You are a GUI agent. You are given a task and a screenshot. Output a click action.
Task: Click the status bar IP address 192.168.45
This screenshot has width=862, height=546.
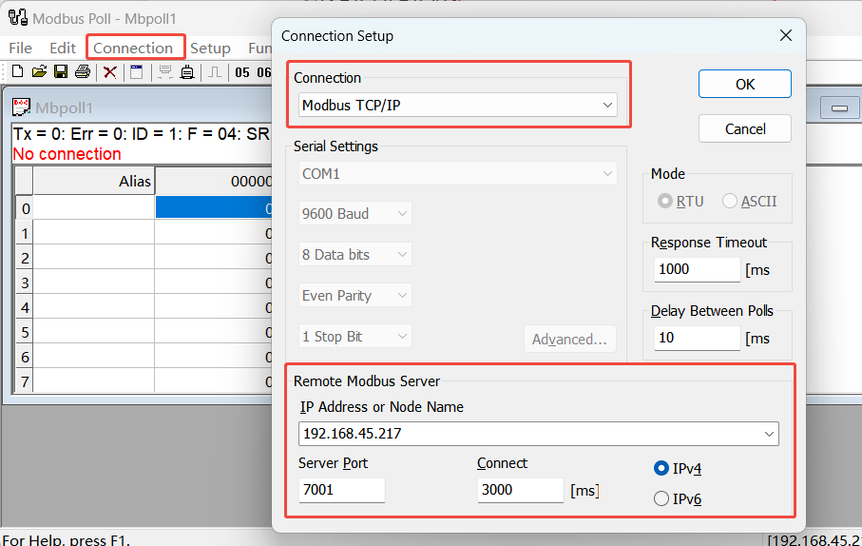(x=814, y=539)
